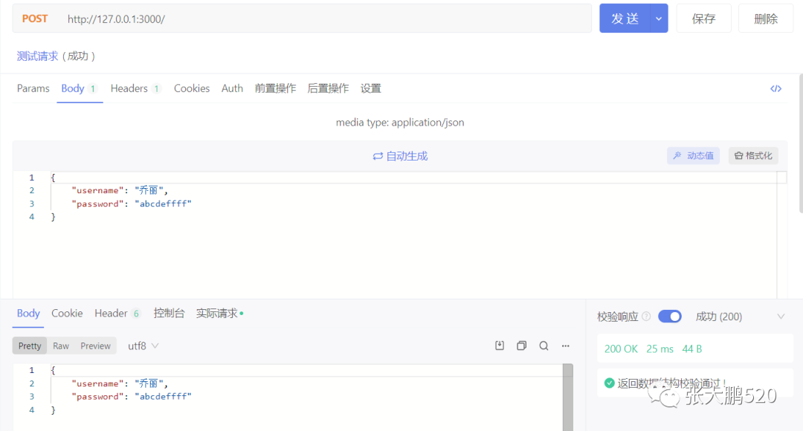The height and width of the screenshot is (431, 803).
Task: Open response search with magnifier icon
Action: [x=544, y=346]
